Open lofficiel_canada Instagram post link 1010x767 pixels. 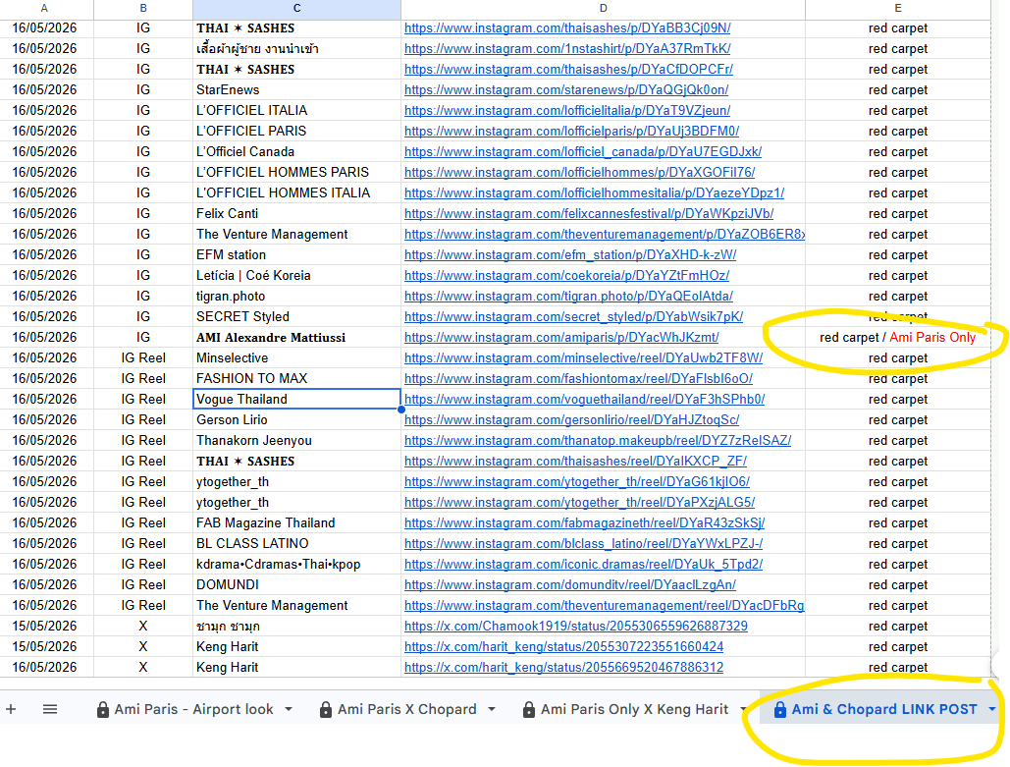tap(583, 152)
